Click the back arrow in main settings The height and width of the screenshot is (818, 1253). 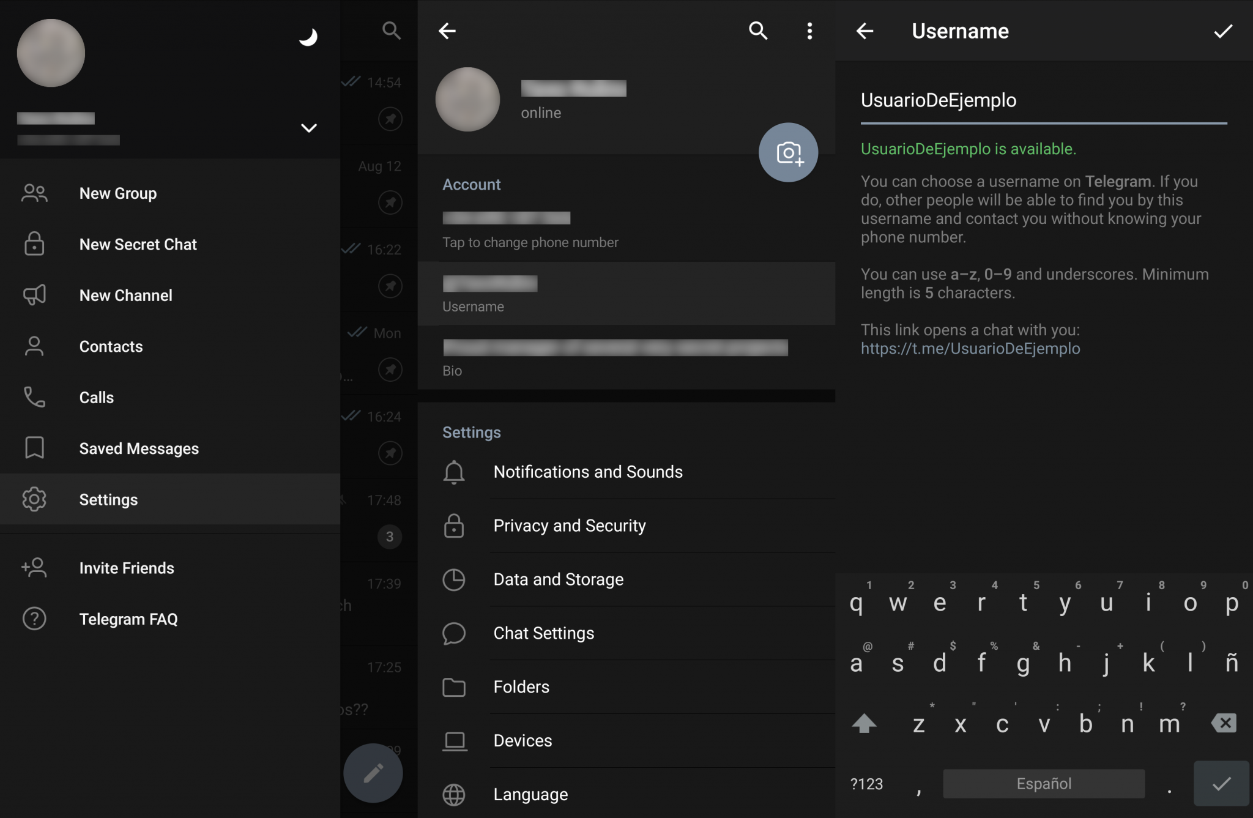(447, 29)
